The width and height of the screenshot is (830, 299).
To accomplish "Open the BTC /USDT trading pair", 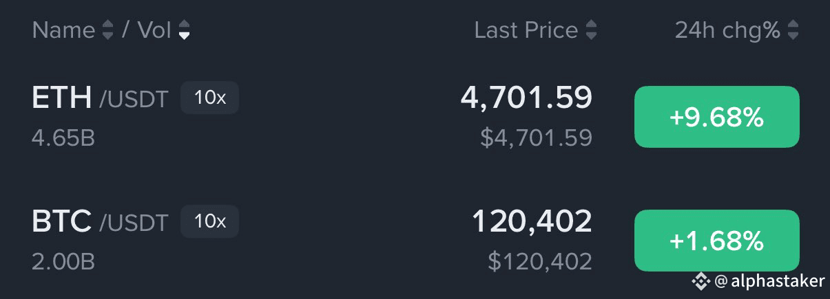I will tap(100, 221).
